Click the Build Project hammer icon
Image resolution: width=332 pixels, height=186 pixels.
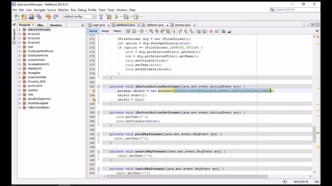(x=101, y=17)
